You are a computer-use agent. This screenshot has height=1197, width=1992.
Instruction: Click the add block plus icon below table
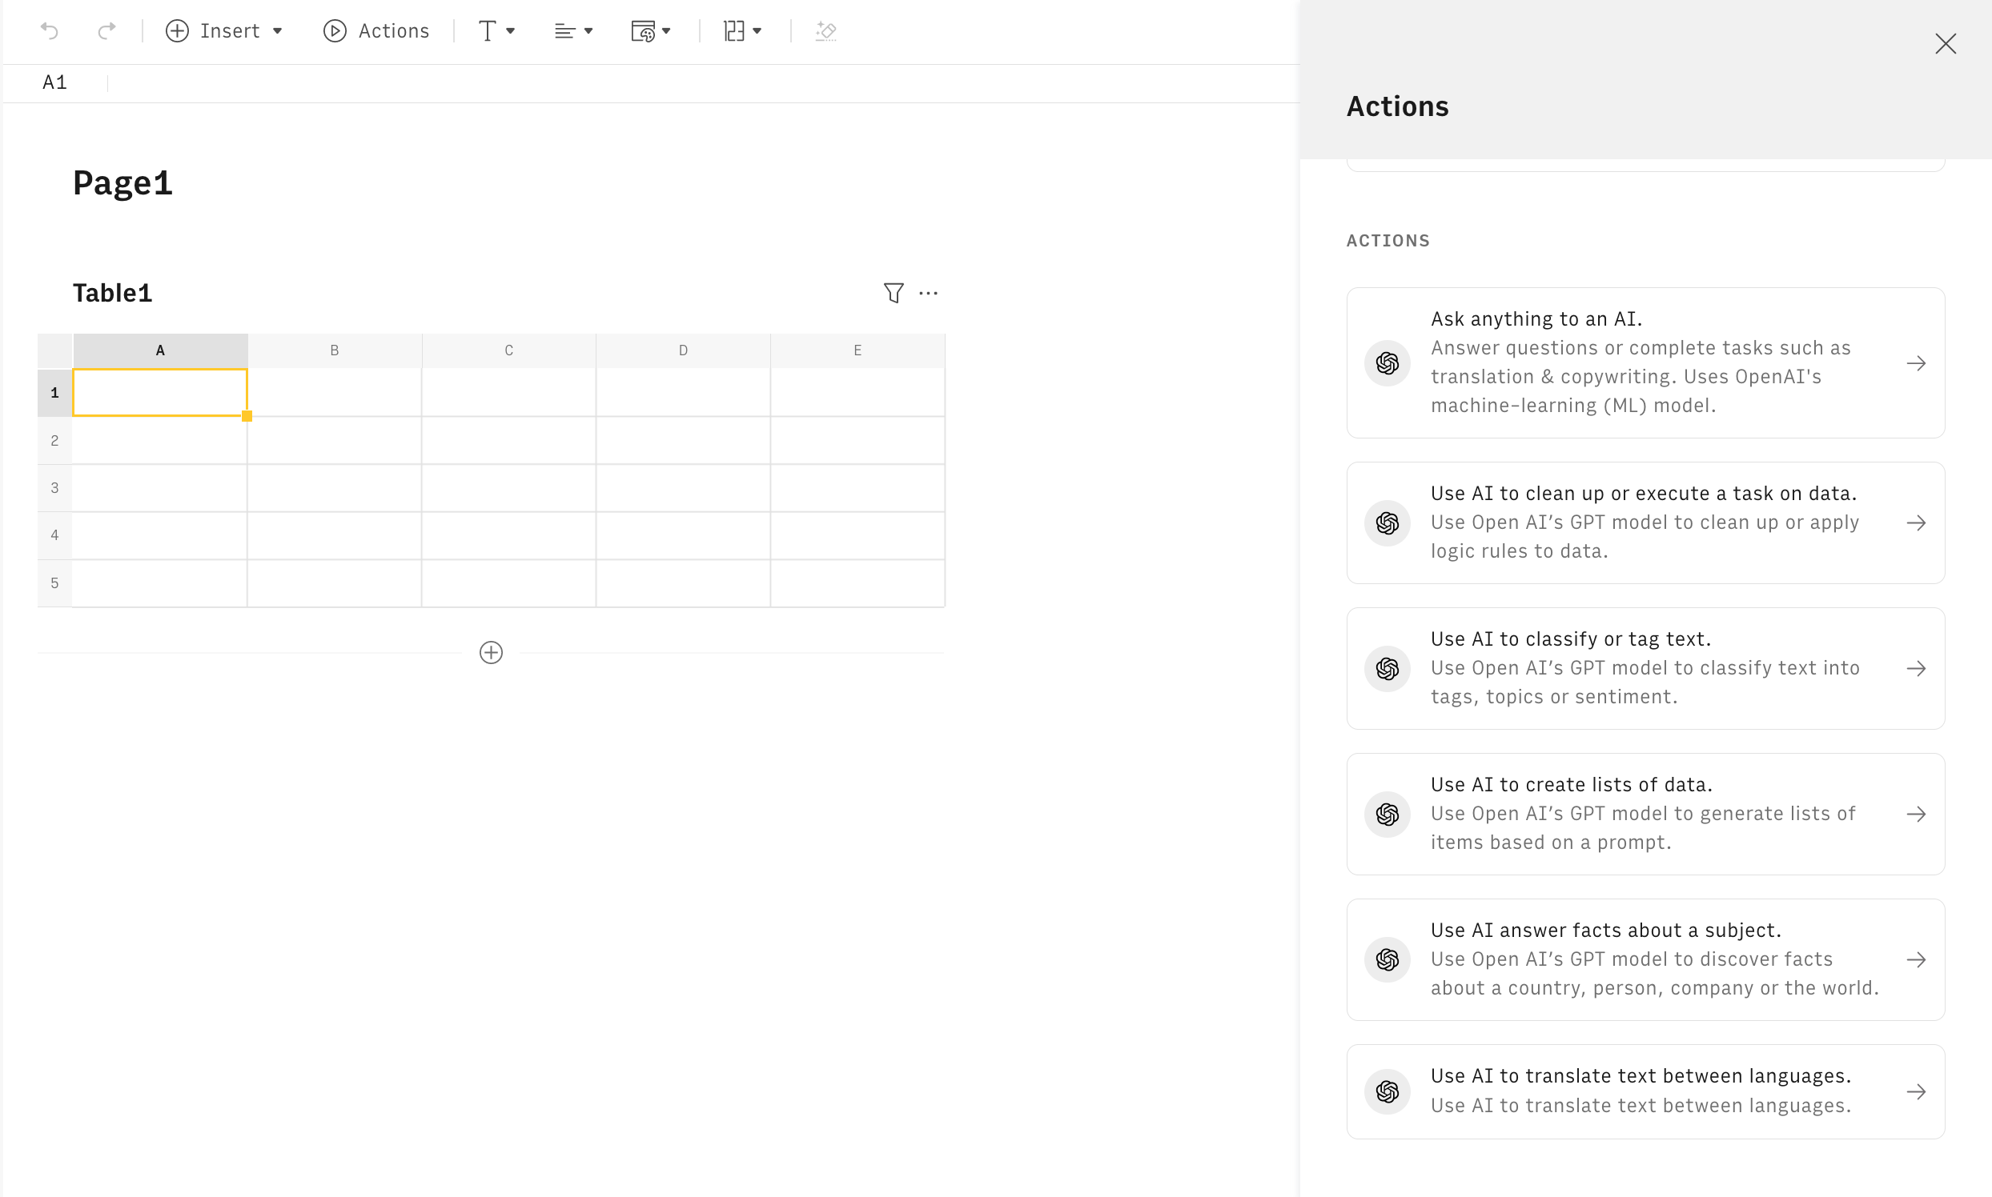pyautogui.click(x=491, y=652)
